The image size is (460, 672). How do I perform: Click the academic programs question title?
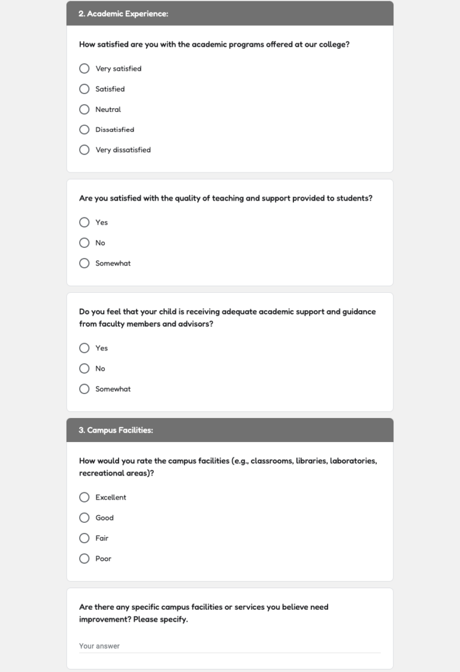point(214,44)
